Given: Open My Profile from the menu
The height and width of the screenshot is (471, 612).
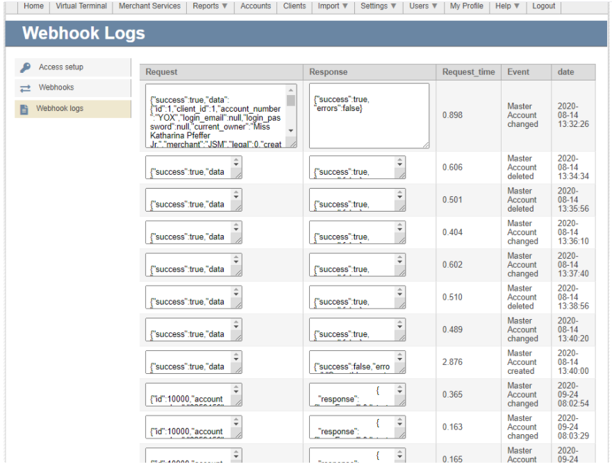Looking at the screenshot, I should 466,6.
